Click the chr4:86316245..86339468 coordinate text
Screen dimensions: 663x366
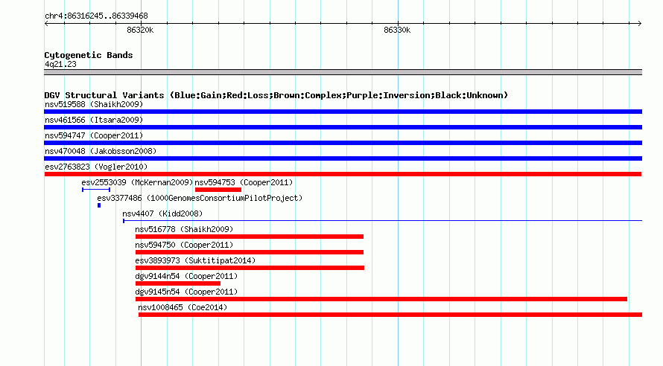[x=96, y=16]
